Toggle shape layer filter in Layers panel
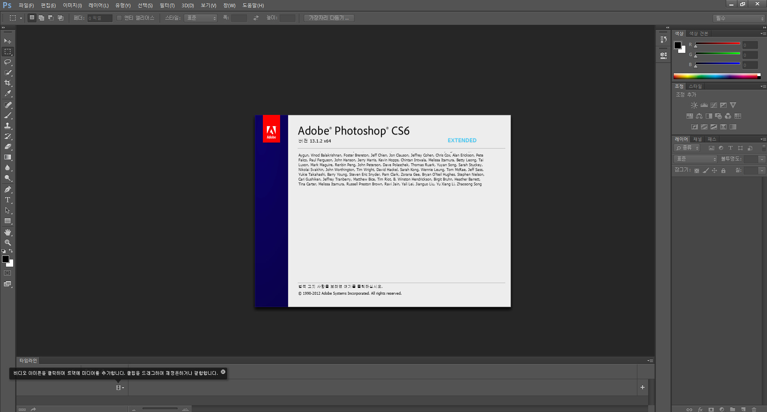This screenshot has width=767, height=412. click(x=740, y=148)
